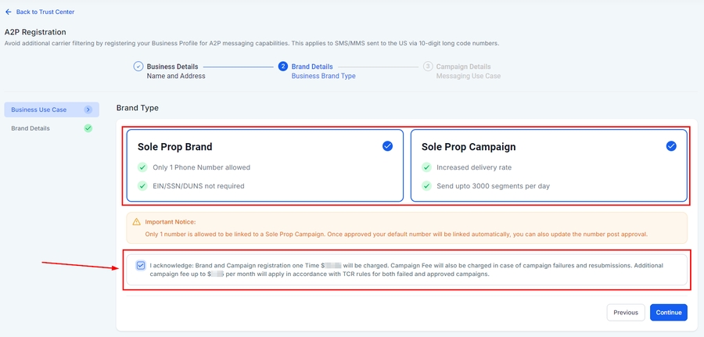Click the Campaign Details step number icon
Image resolution: width=704 pixels, height=337 pixels.
tap(428, 67)
